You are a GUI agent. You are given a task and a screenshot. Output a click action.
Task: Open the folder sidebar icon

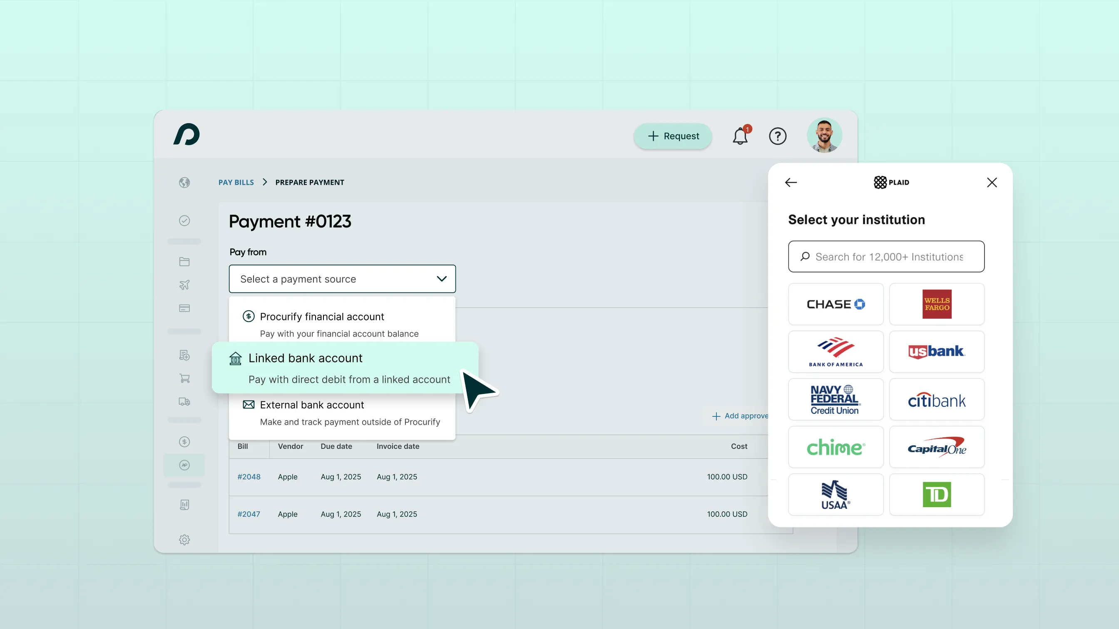(184, 261)
